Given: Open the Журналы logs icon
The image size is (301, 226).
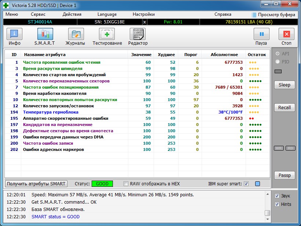Looking at the screenshot, I should coord(76,34).
